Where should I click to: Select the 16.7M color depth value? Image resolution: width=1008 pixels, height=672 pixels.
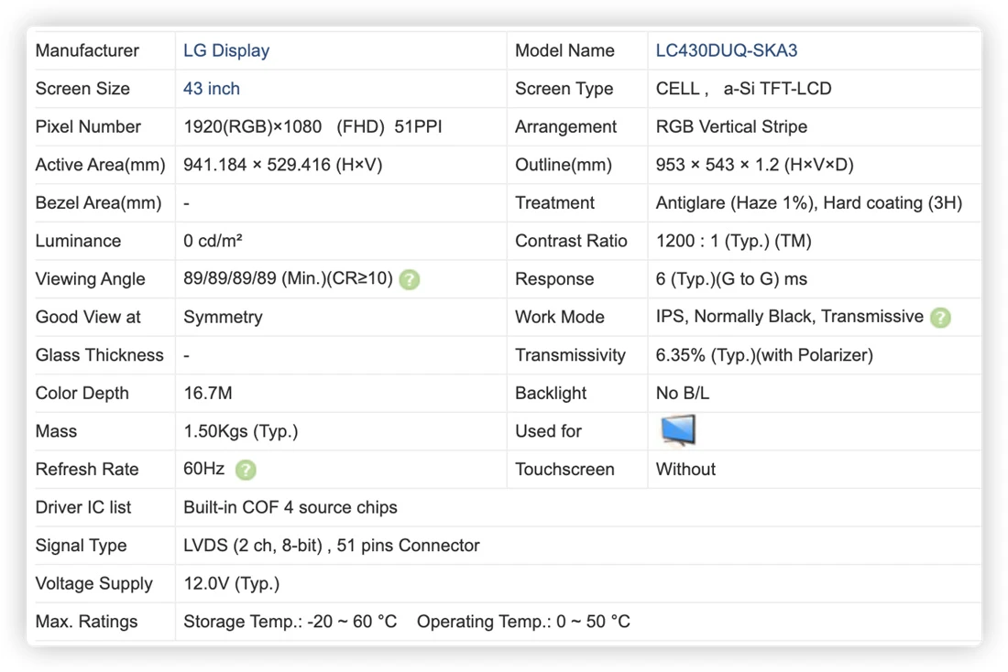coord(208,393)
